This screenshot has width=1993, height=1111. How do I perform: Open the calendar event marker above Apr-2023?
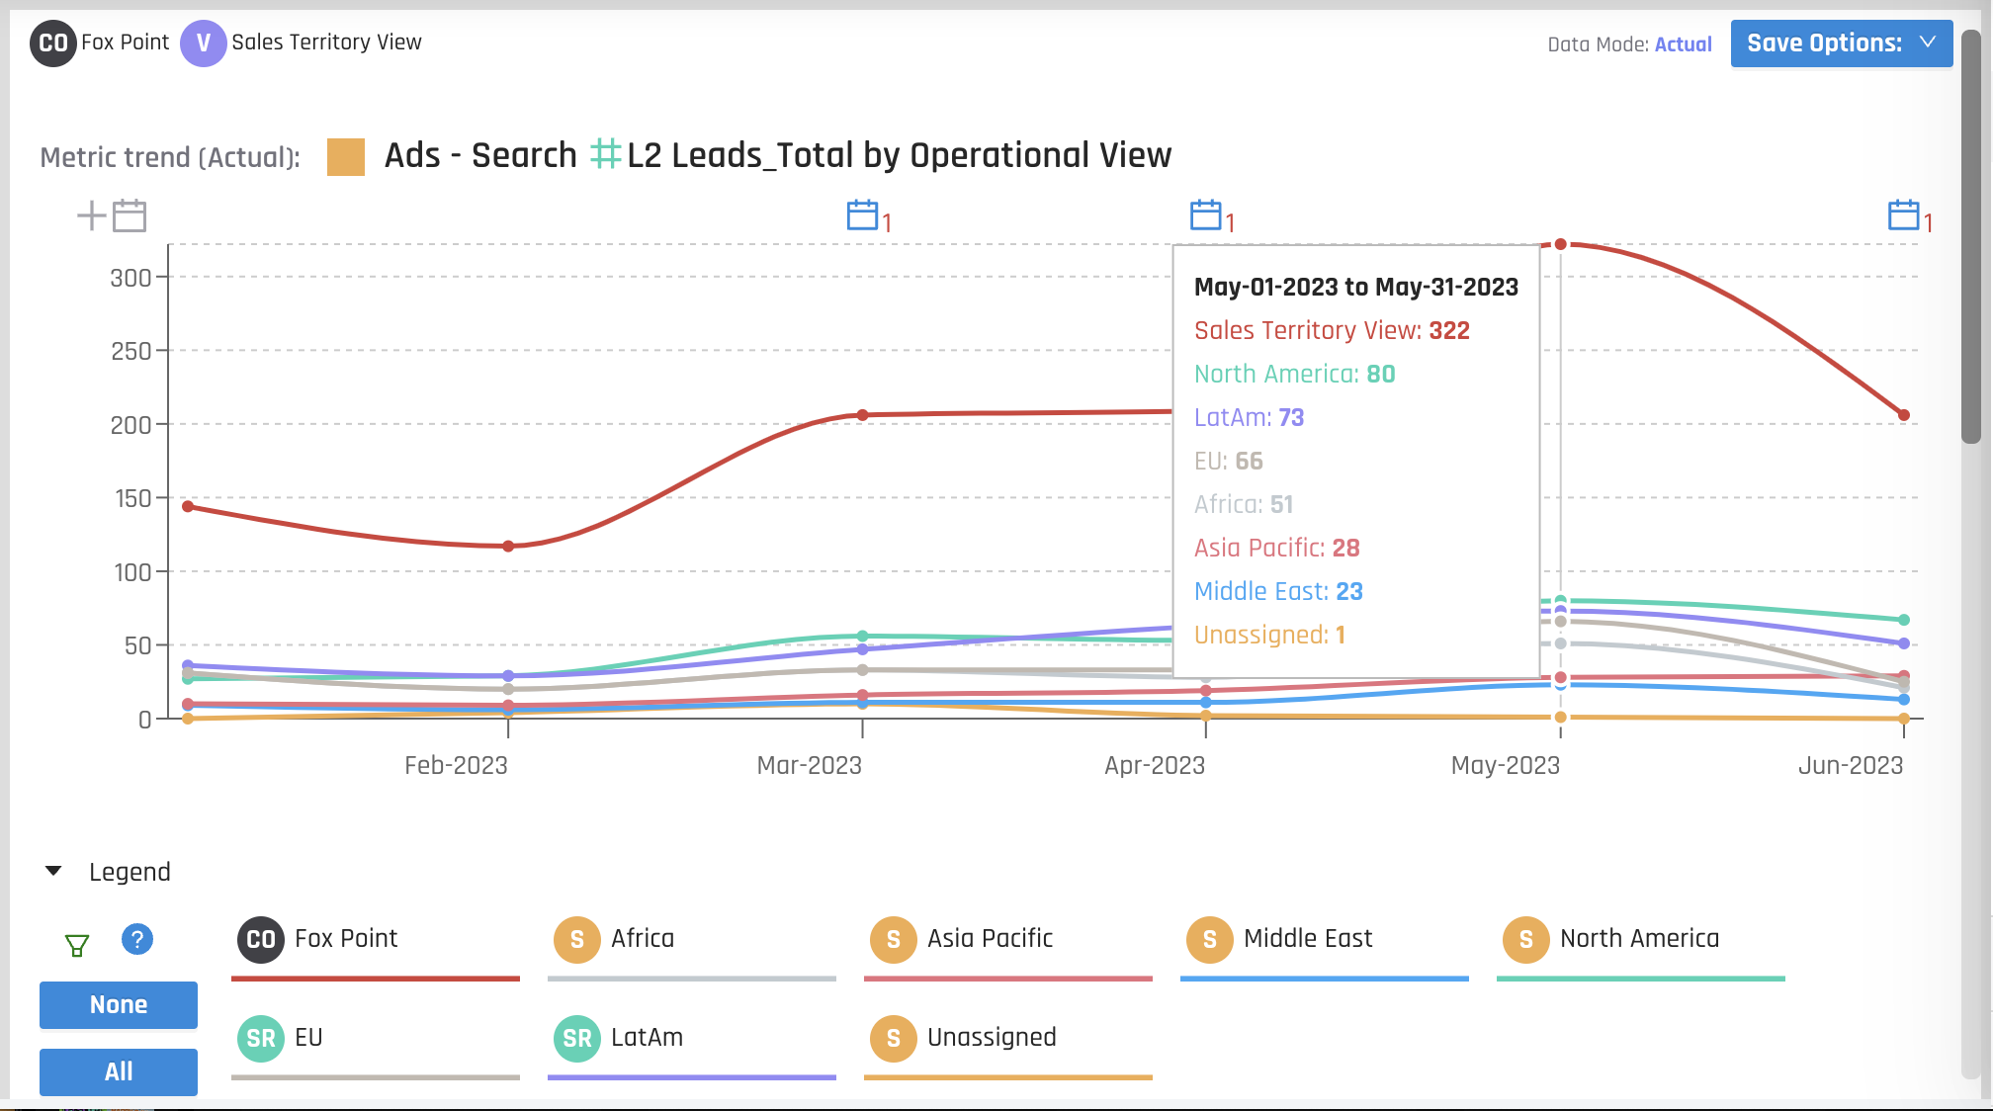point(1206,214)
